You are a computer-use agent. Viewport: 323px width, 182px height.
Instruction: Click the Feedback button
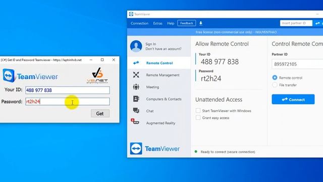[x=186, y=23]
